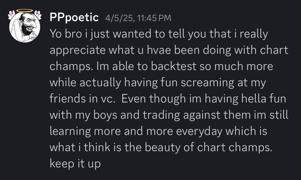Click the golden halo above the avatar
Viewport: 301px width, 180px height.
(25, 11)
